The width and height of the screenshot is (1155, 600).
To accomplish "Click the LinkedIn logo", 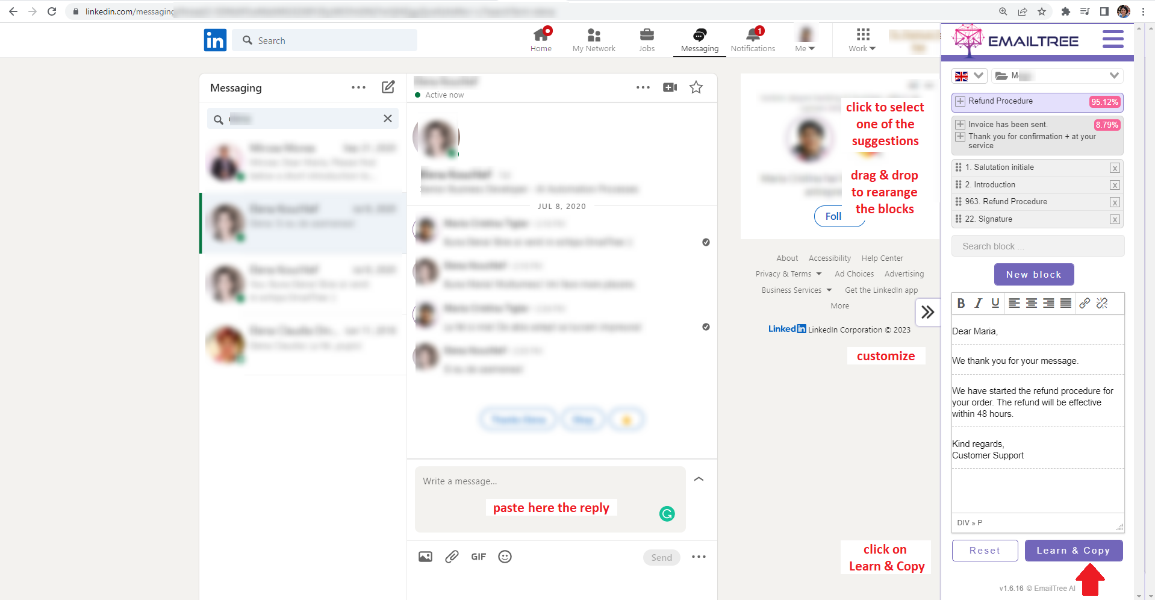I will (215, 40).
